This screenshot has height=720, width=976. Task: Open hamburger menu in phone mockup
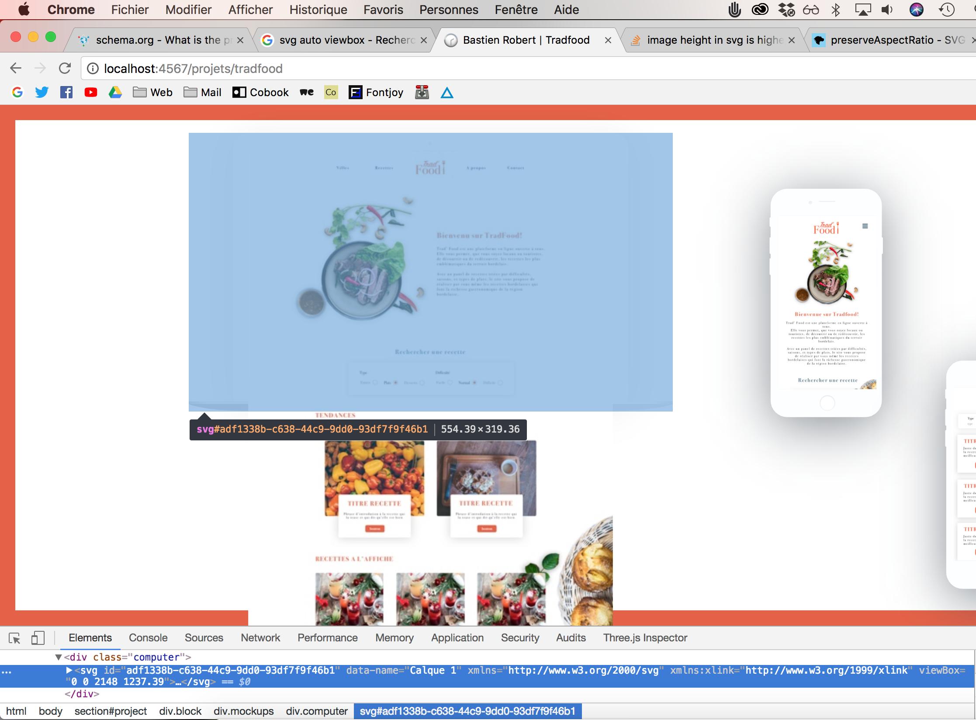pyautogui.click(x=865, y=226)
